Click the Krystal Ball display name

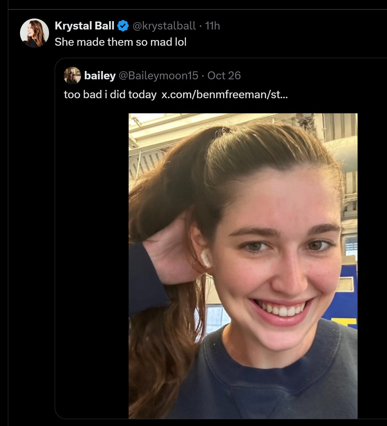click(x=84, y=26)
